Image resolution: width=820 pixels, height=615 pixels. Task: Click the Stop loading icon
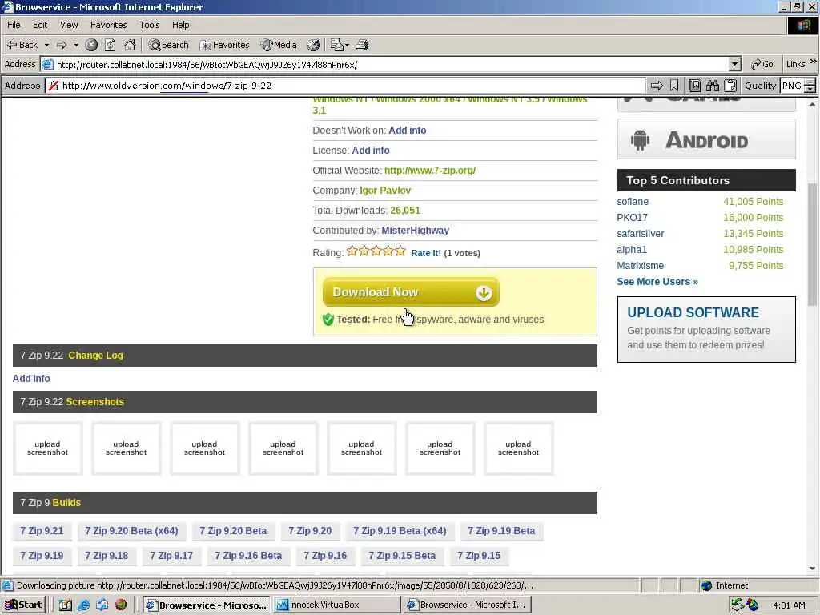click(x=91, y=45)
